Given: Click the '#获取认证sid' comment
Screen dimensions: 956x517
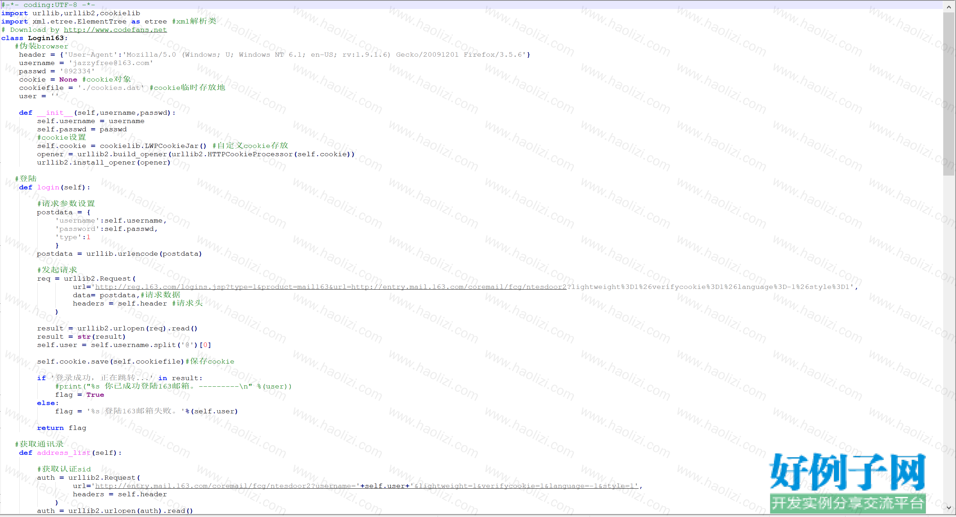Looking at the screenshot, I should click(x=64, y=469).
